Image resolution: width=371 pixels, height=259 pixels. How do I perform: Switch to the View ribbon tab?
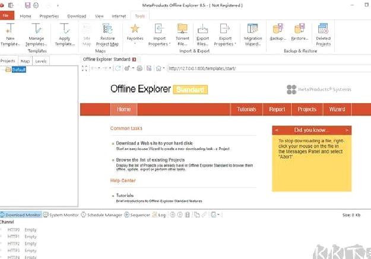[99, 16]
